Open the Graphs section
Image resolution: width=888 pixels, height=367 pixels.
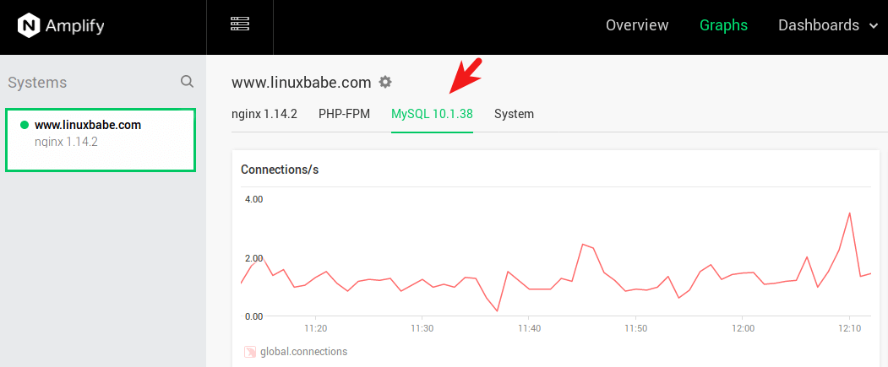click(723, 25)
